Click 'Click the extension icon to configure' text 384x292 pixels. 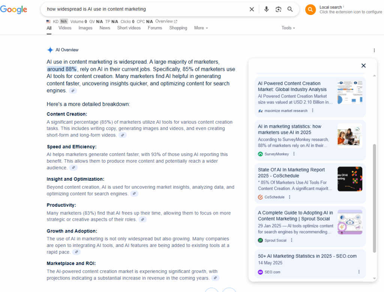click(351, 12)
